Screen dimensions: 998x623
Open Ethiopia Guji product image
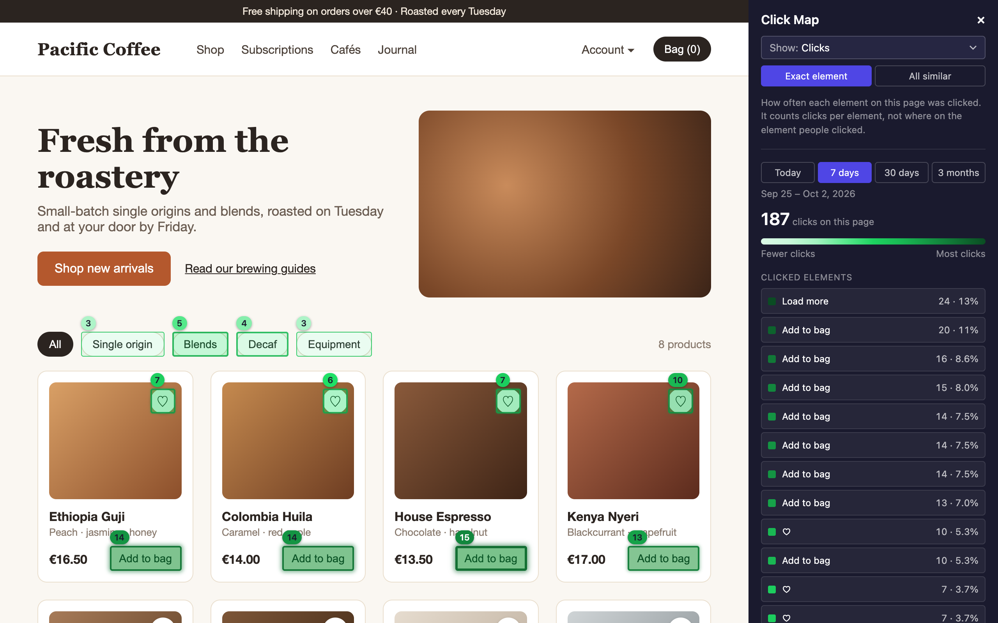[115, 440]
